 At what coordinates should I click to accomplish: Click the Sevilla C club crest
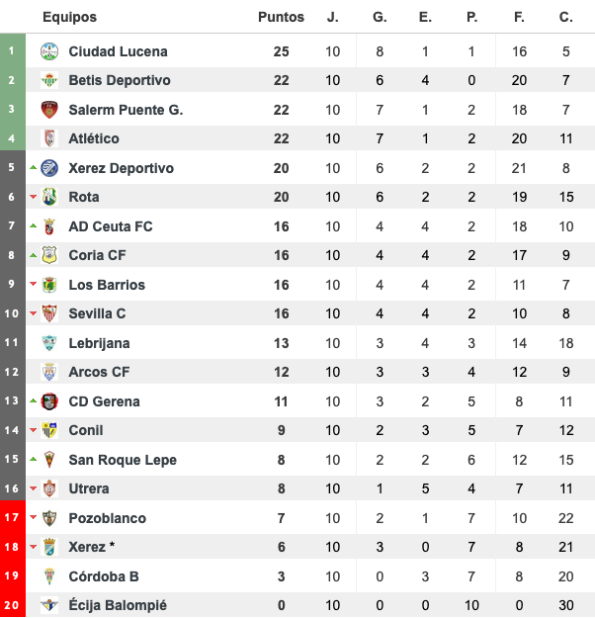[x=49, y=313]
